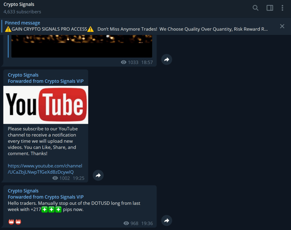Click the 1033 views counter
This screenshot has width=291, height=230.
point(130,62)
